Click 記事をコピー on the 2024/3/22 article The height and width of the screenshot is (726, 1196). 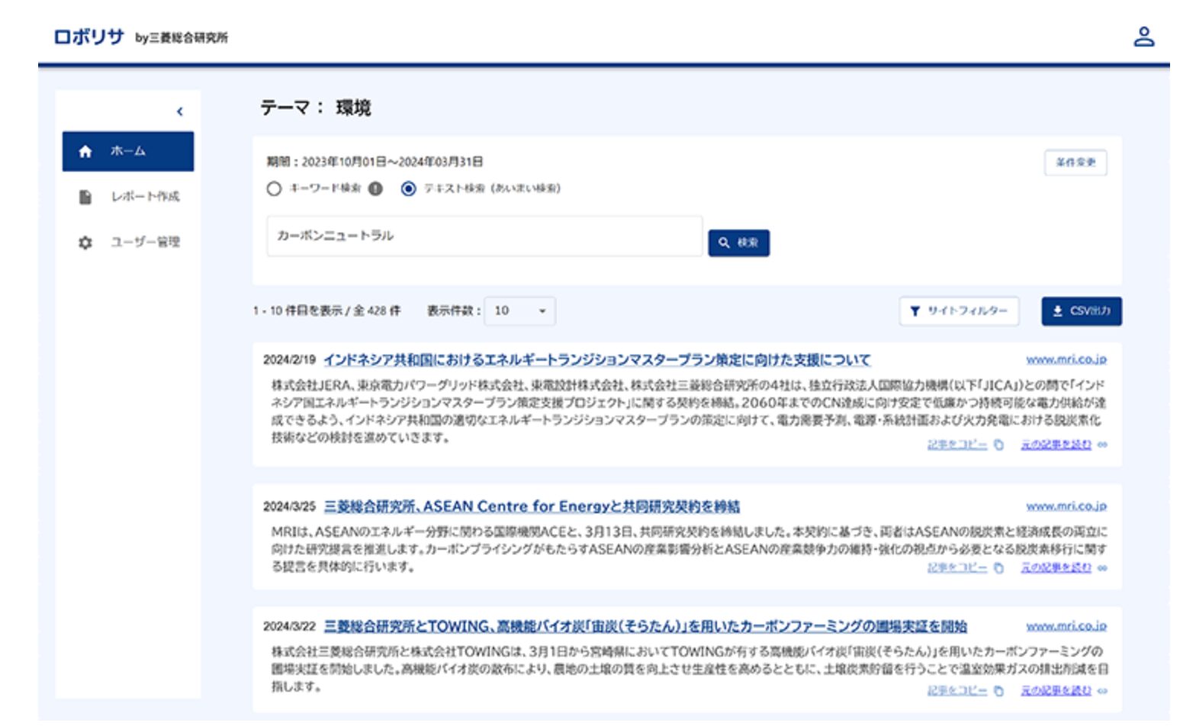(957, 691)
